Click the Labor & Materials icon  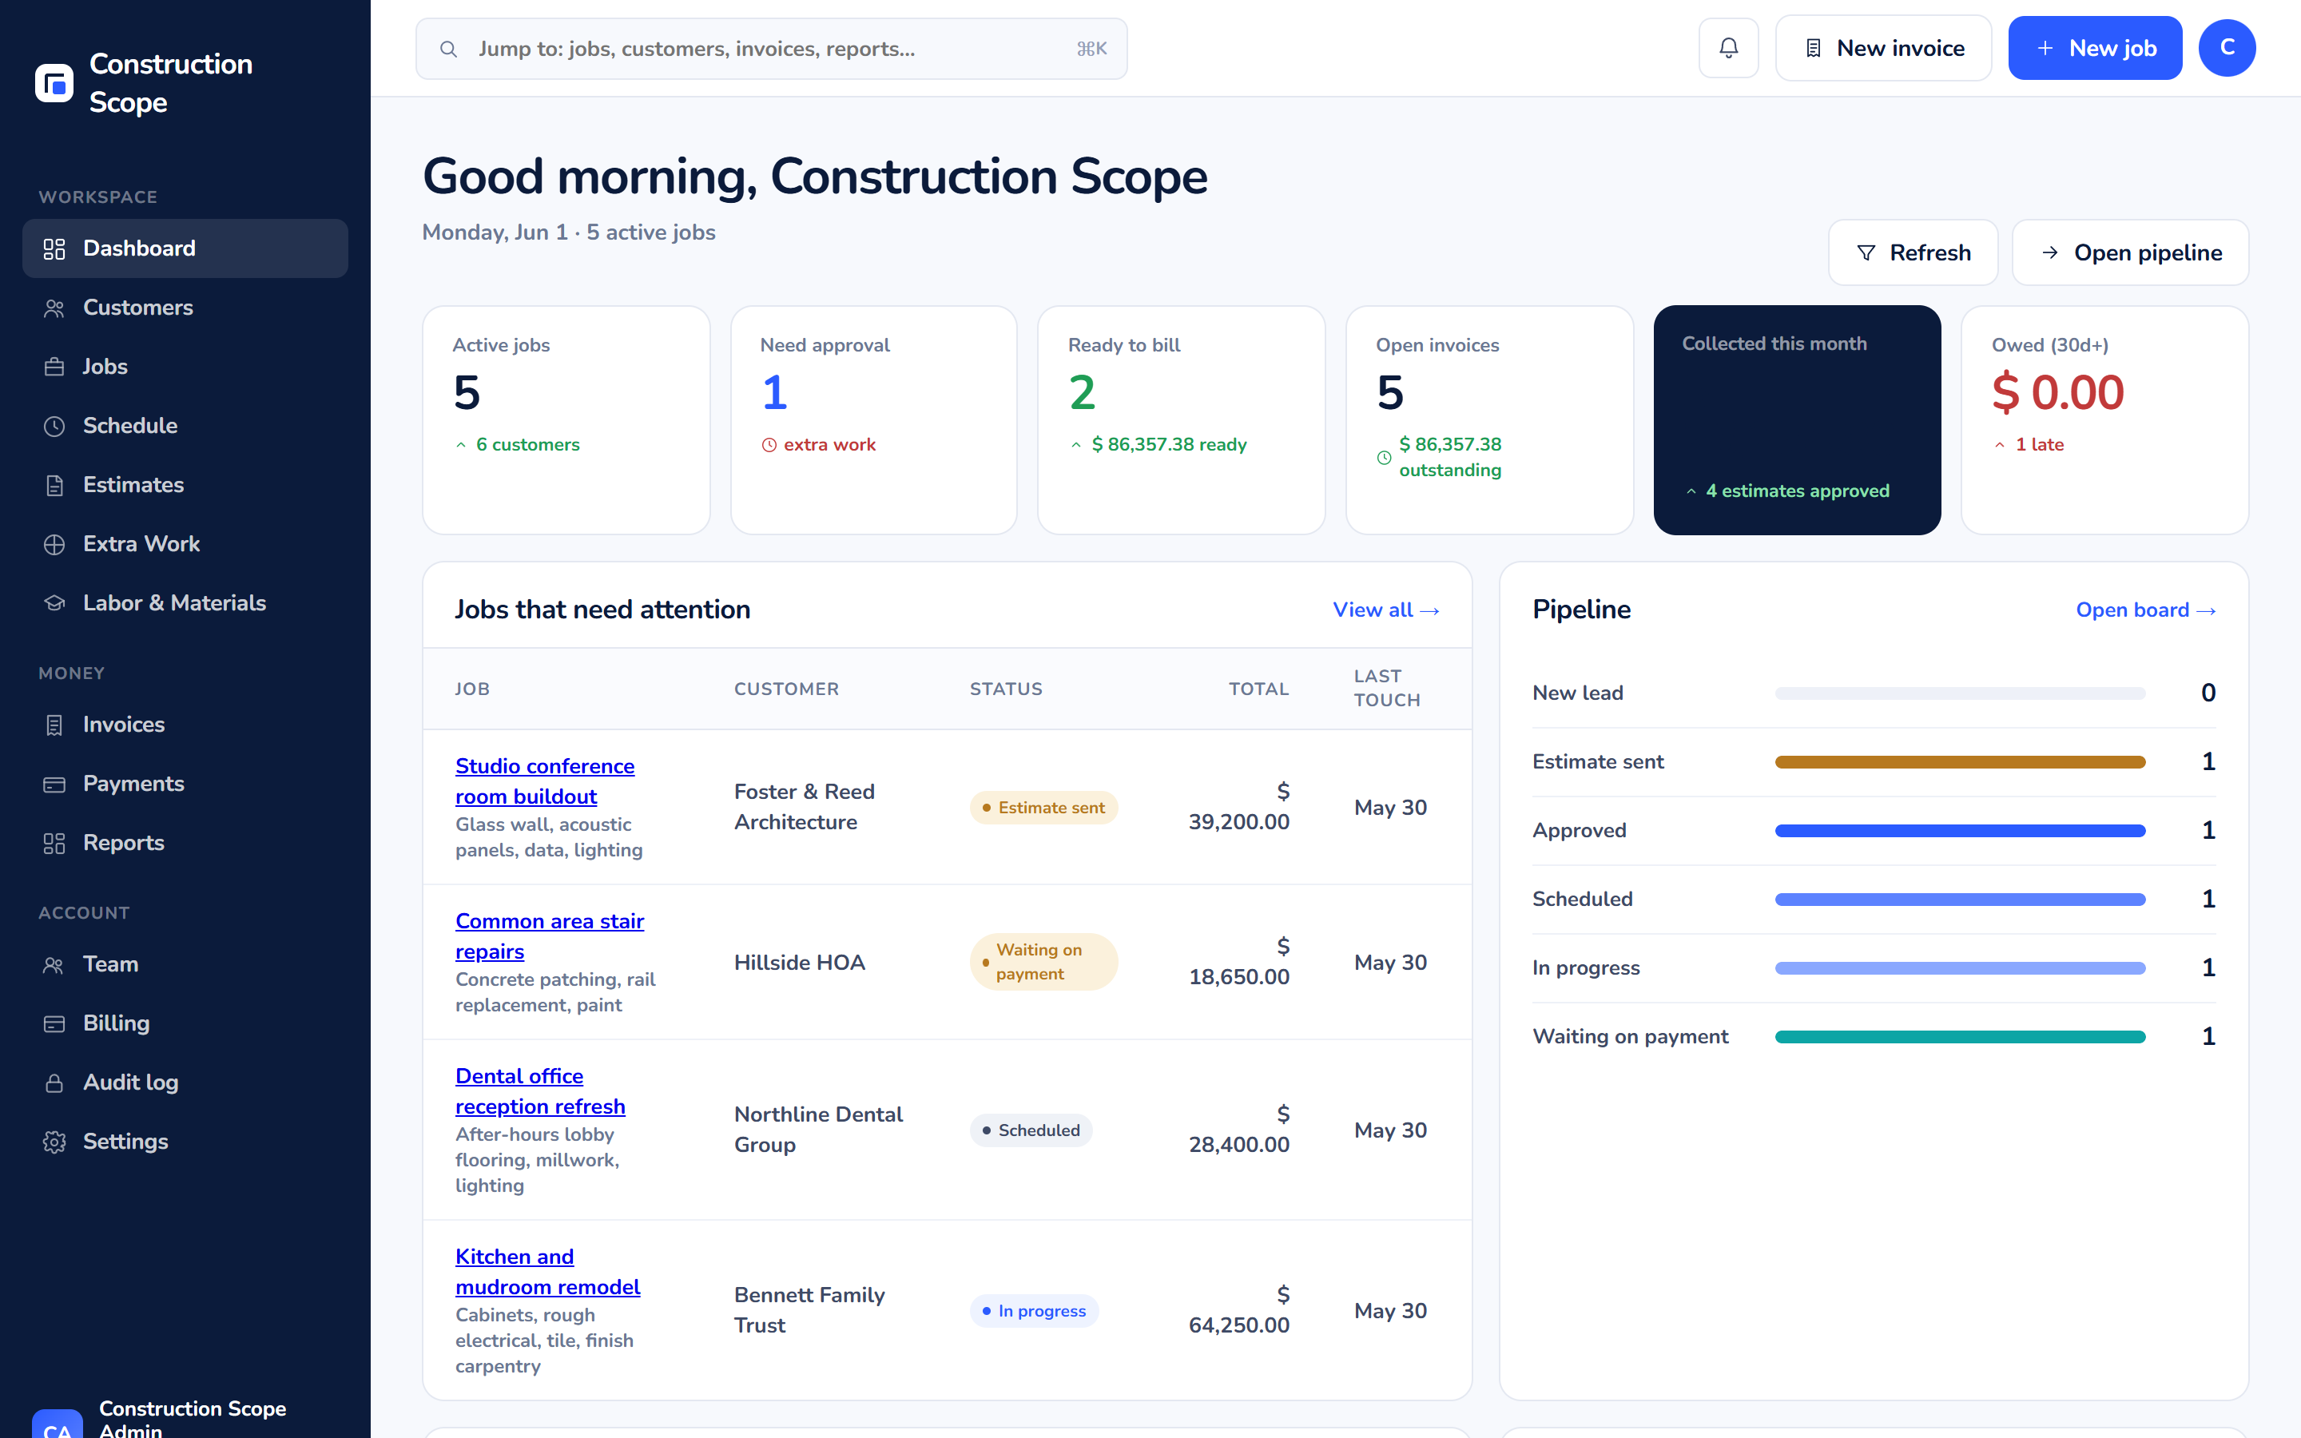(54, 603)
